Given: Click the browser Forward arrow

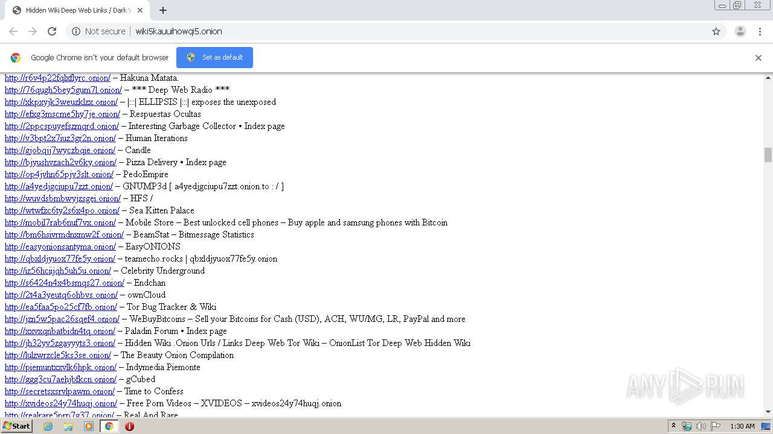Looking at the screenshot, I should 33,31.
